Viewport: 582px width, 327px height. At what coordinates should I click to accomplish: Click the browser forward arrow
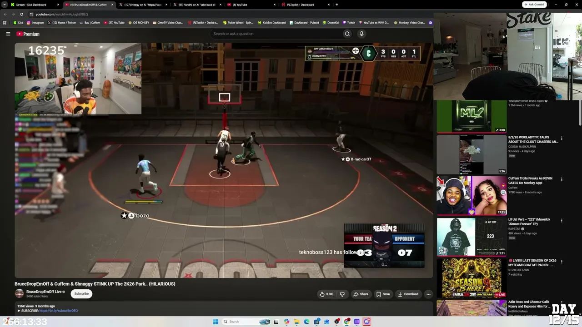(x=14, y=14)
